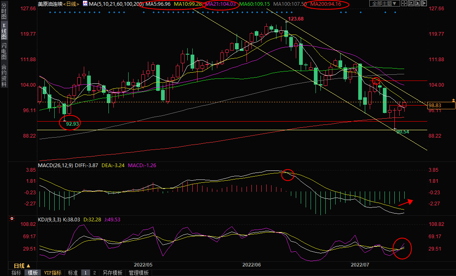Switch to template page 2
This screenshot has height=276, width=456.
click(x=94, y=273)
